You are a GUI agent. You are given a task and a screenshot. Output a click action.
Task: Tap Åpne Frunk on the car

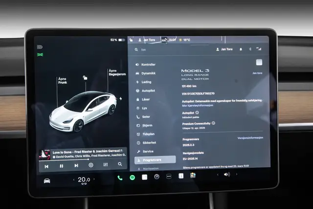click(x=63, y=81)
